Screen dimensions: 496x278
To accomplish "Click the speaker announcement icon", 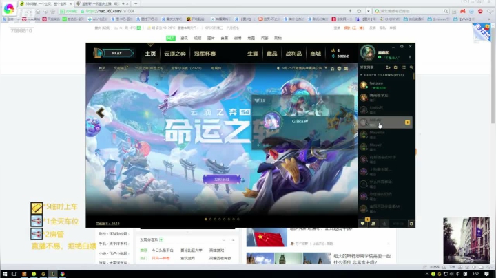I will 278,68.
